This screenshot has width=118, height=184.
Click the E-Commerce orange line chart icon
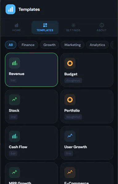click(x=70, y=173)
